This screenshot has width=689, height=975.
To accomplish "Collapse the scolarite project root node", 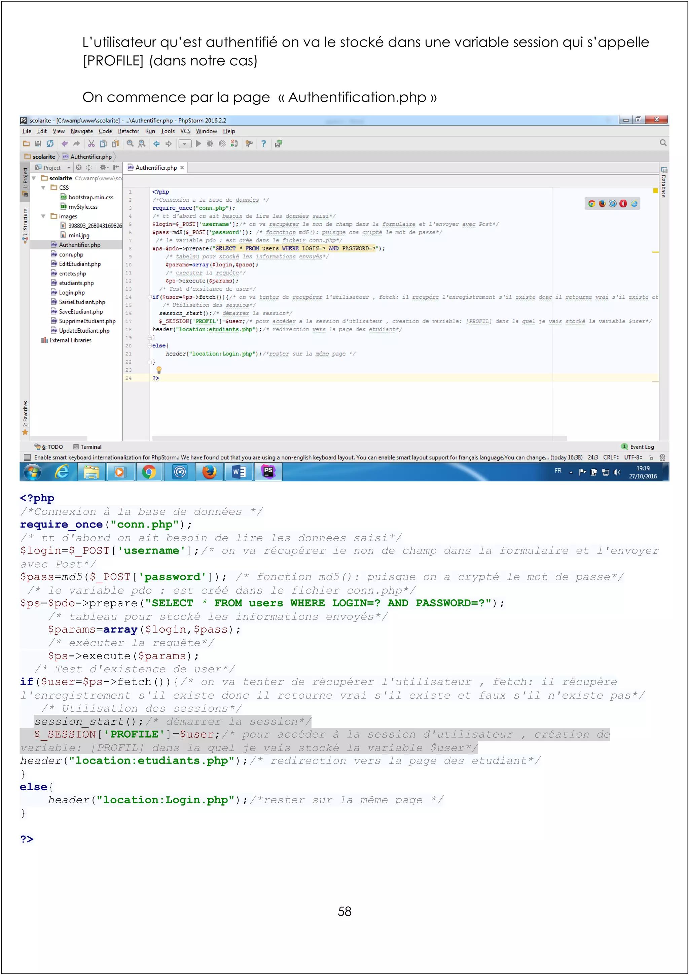I will [34, 178].
